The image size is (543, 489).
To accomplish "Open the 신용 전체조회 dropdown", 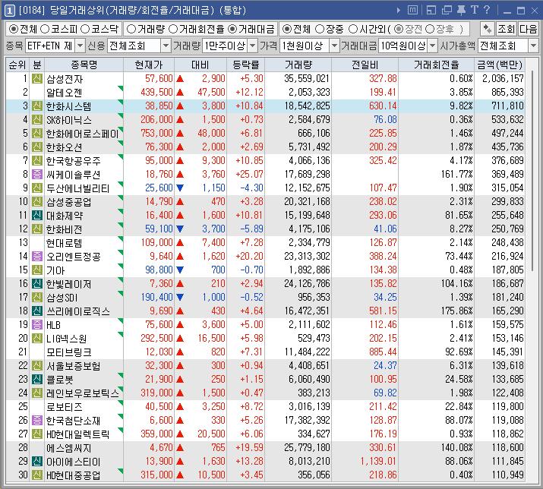I will pos(166,46).
